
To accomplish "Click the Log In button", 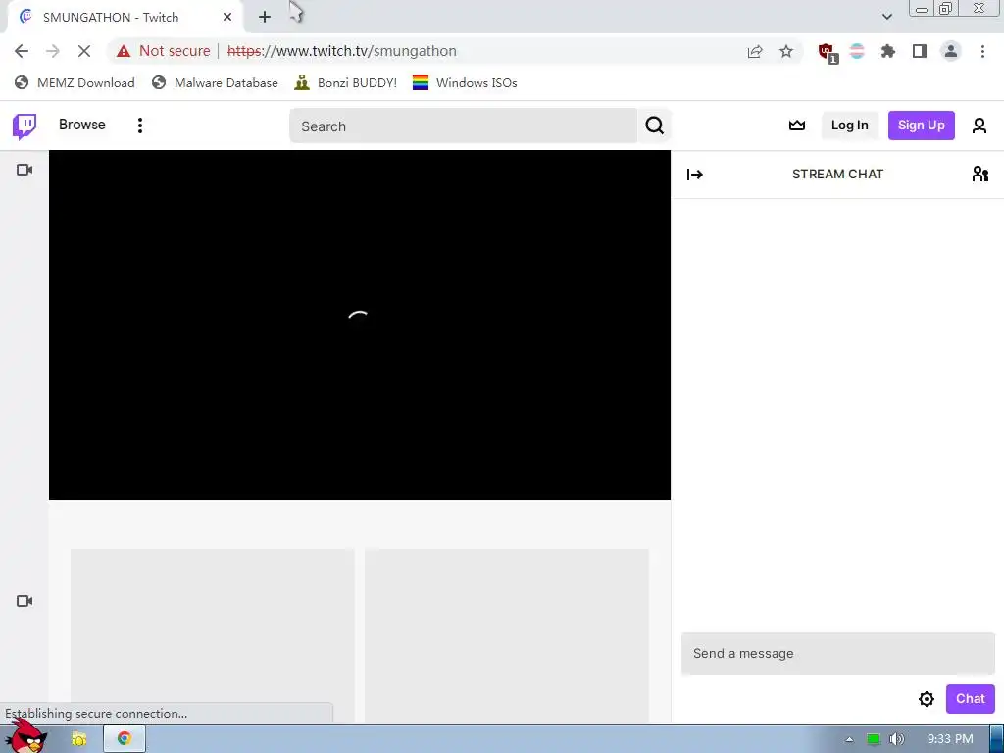I will [849, 125].
